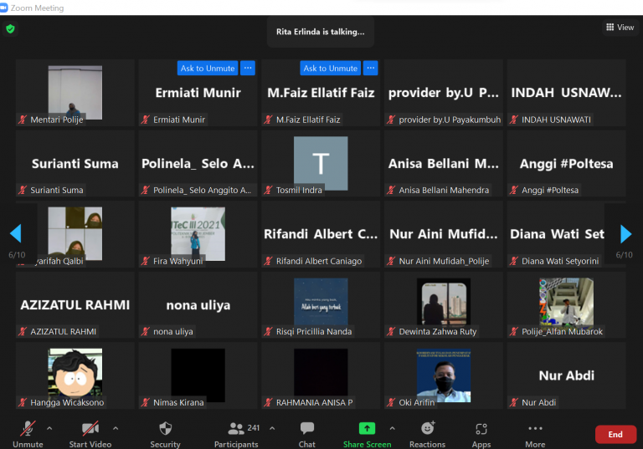Click muted mic icon beside Mentari Polije
643x449 pixels.
click(23, 120)
